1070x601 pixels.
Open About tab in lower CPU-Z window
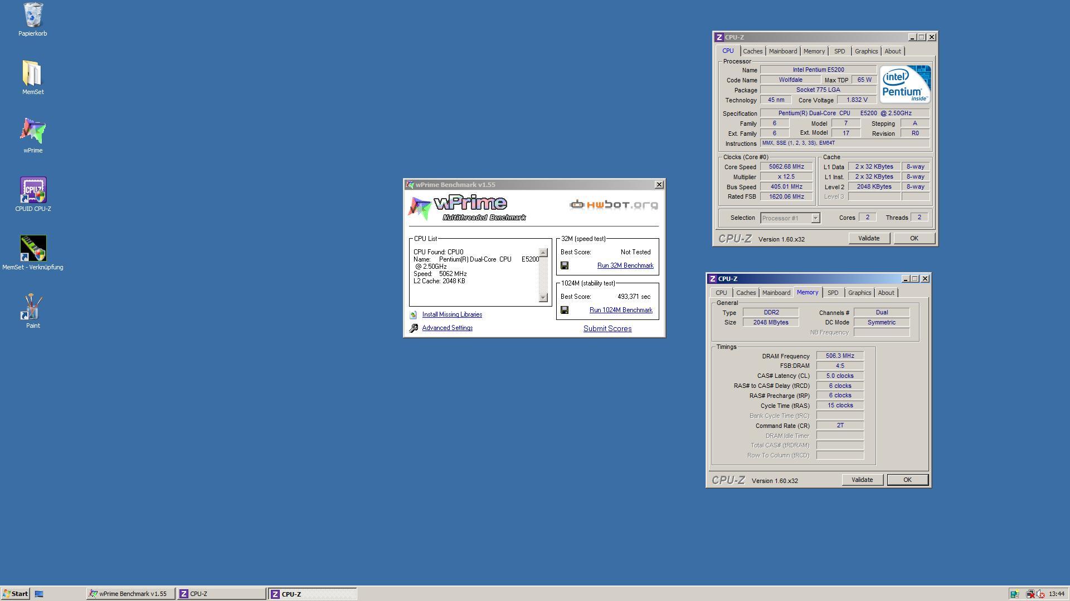886,293
